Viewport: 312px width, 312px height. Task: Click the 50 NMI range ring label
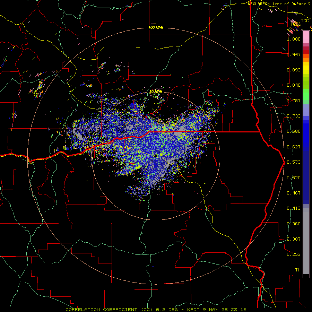156,92
